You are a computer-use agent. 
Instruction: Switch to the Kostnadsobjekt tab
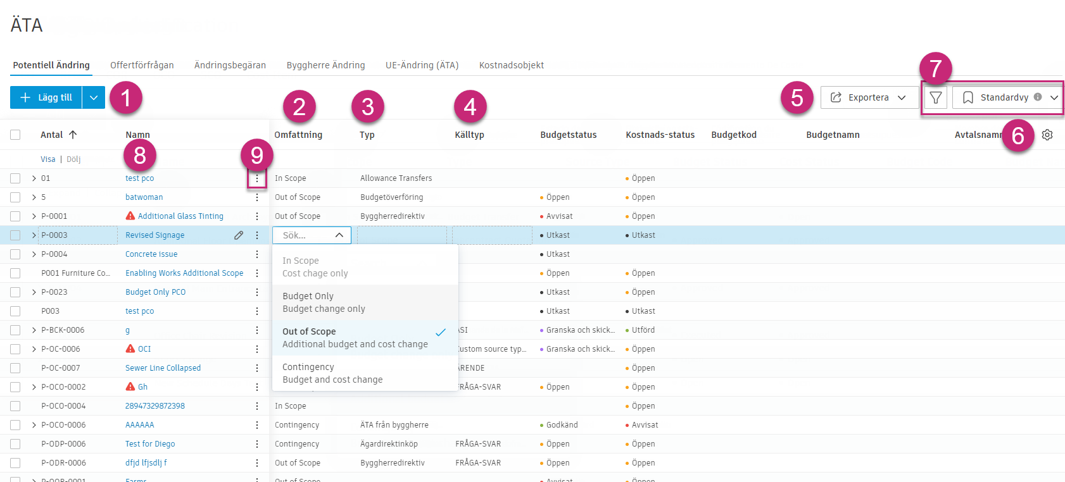point(512,65)
